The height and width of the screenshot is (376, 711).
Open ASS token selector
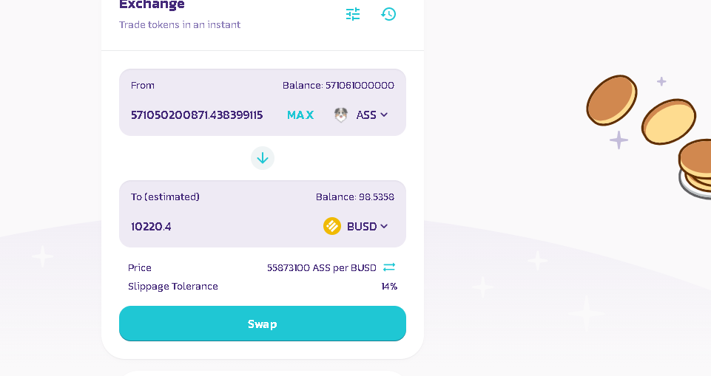click(x=361, y=115)
